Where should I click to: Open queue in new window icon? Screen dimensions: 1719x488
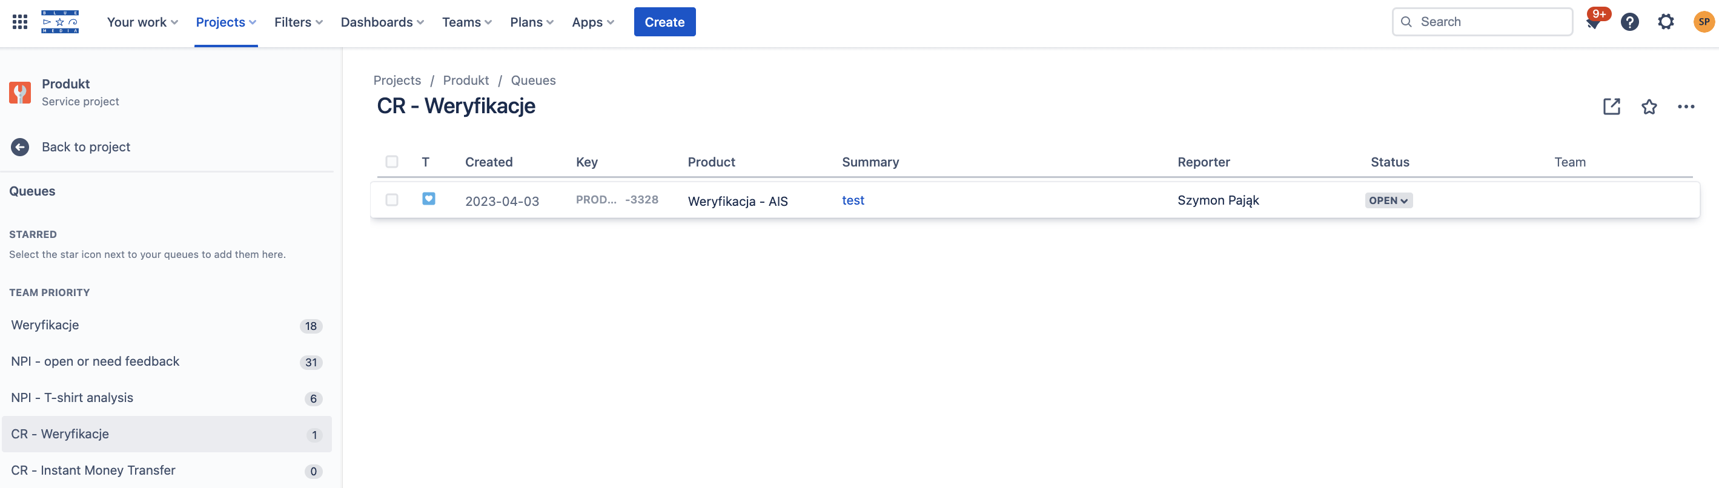[x=1611, y=107]
